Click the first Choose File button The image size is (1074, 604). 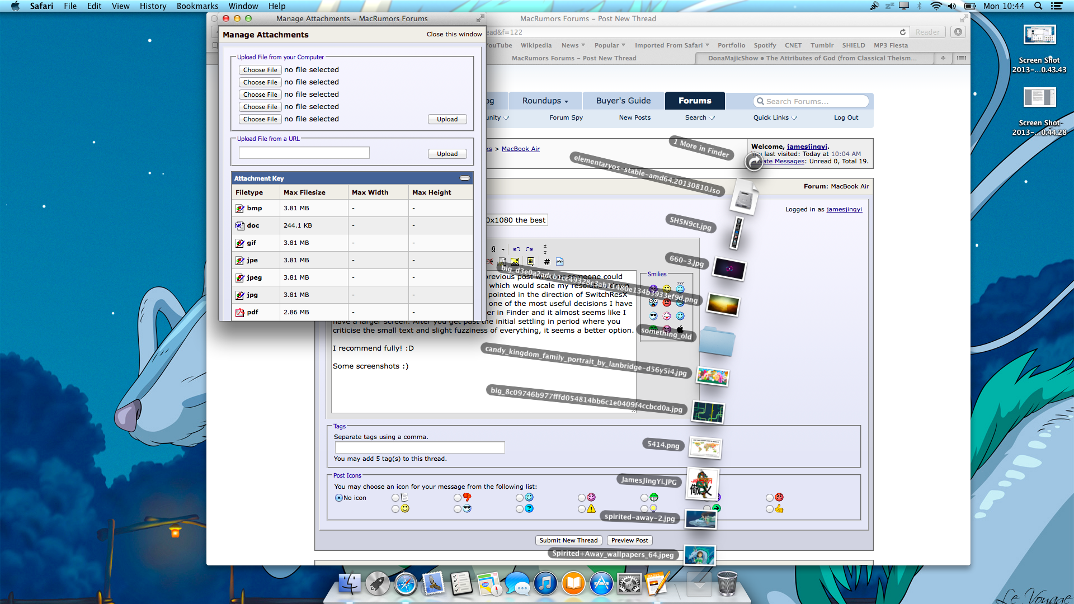(x=260, y=70)
